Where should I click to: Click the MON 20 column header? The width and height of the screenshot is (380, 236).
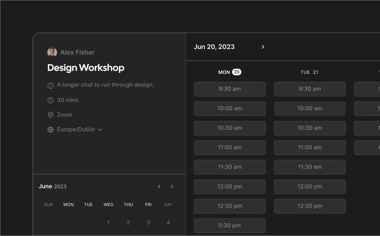click(229, 72)
